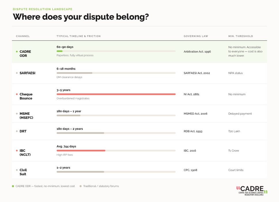The image size is (279, 202).
Task: Click the Where does your dispute belong title
Action: (81, 17)
